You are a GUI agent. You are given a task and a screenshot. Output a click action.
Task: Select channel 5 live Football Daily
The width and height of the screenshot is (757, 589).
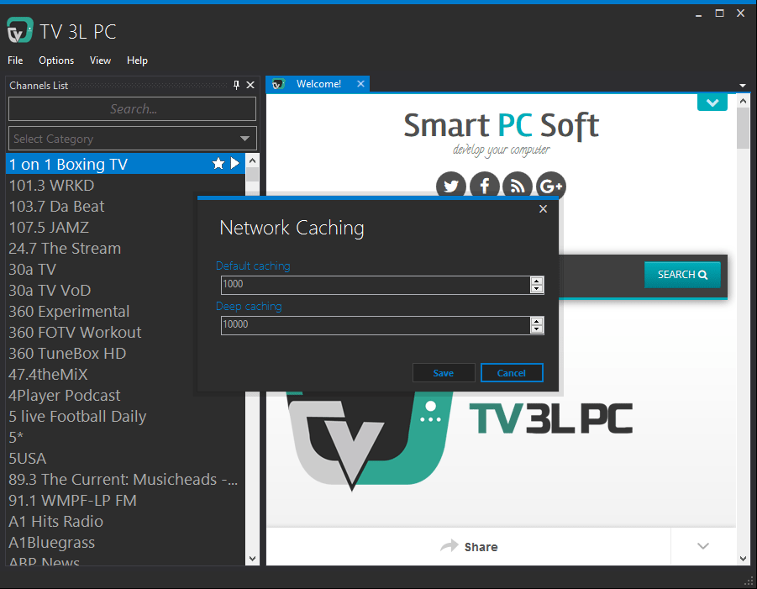[125, 416]
